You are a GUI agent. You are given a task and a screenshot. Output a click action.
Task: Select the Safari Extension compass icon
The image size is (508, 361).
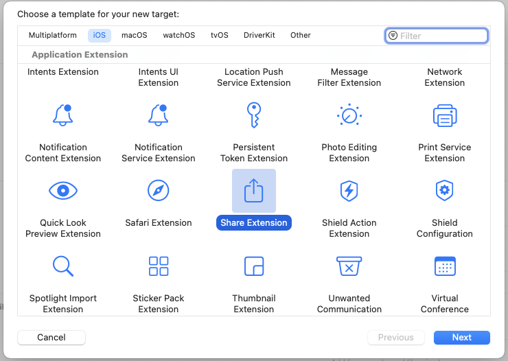click(158, 190)
